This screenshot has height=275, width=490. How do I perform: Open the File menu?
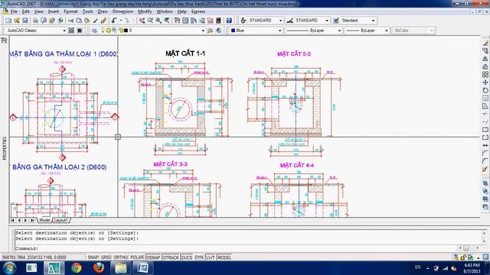pos(14,11)
